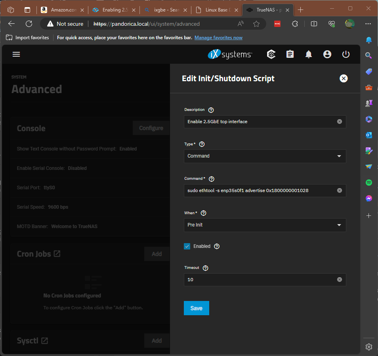Open the sidebar Outlook icon
Image resolution: width=378 pixels, height=356 pixels.
click(368, 135)
